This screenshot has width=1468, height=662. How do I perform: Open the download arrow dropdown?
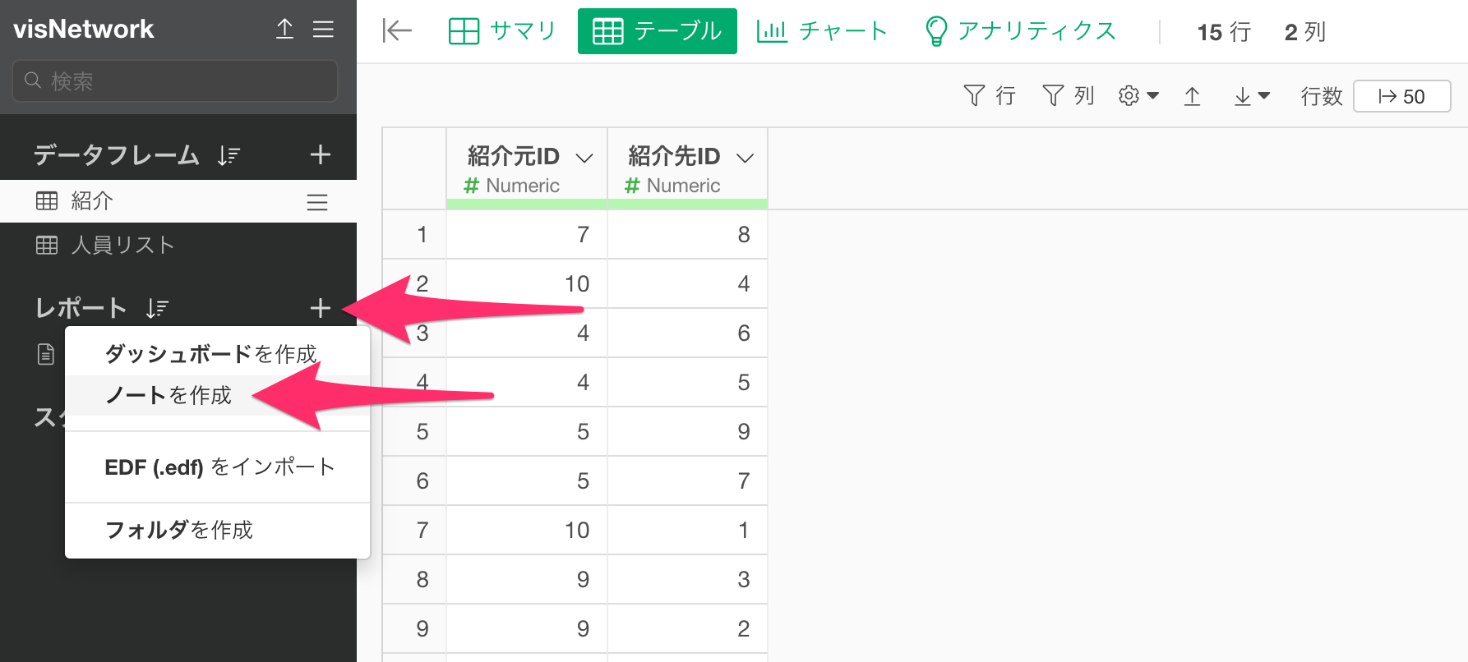1252,97
